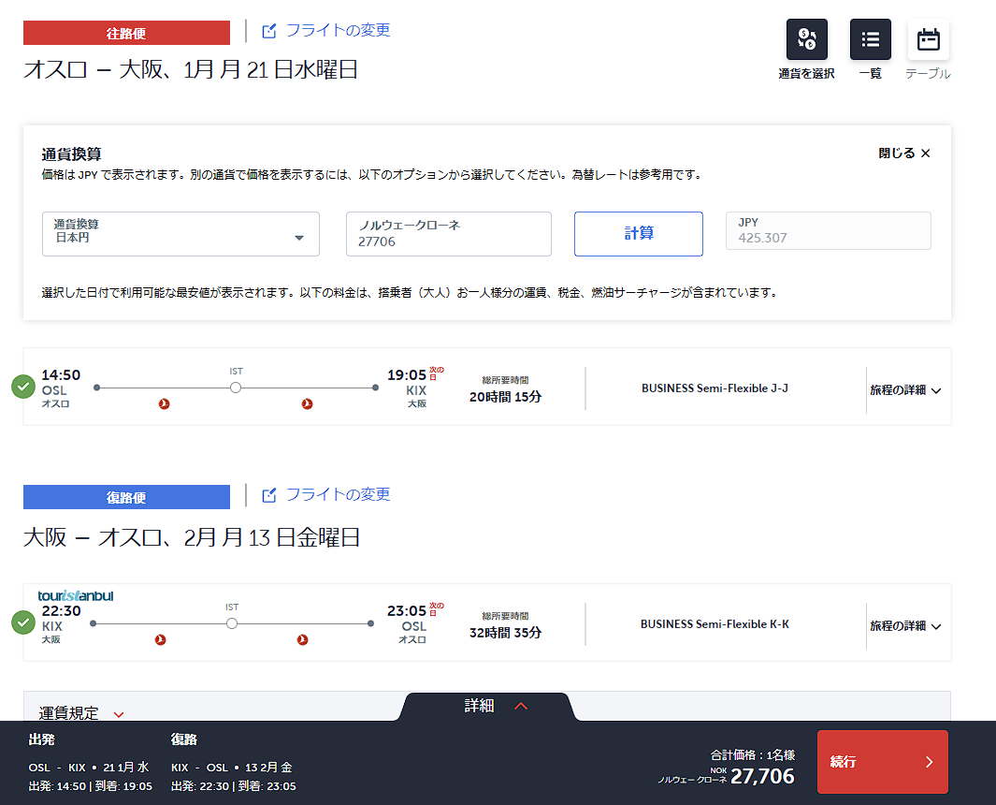
Task: Toggle outbound flight green checkmark
Action: coord(23,387)
